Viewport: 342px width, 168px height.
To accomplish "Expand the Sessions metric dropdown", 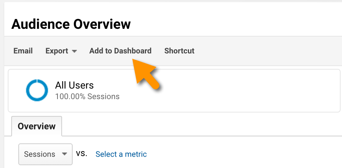I will (45, 154).
